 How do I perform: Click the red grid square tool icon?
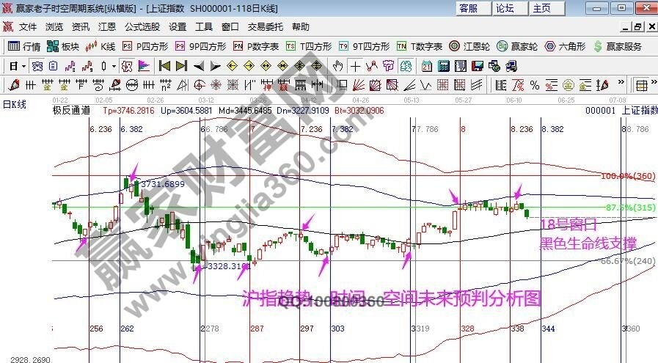(x=442, y=85)
